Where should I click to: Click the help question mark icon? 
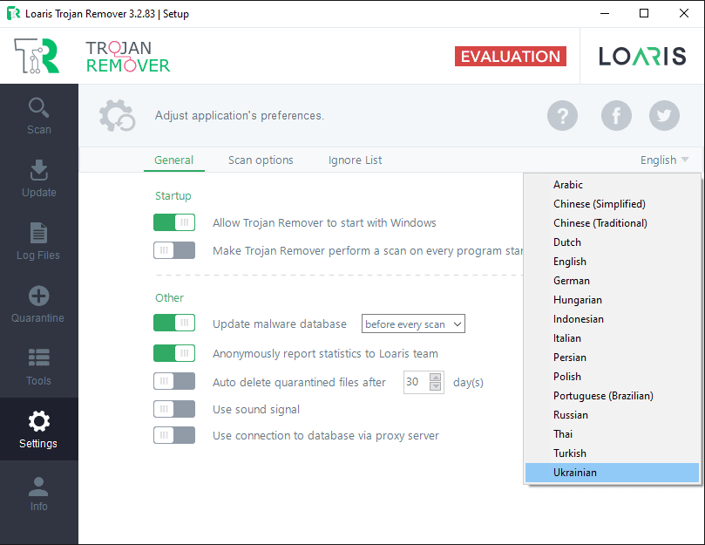click(562, 116)
